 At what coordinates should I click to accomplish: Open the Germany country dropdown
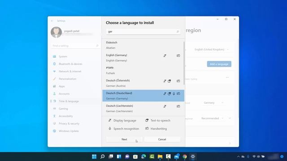click(213, 103)
